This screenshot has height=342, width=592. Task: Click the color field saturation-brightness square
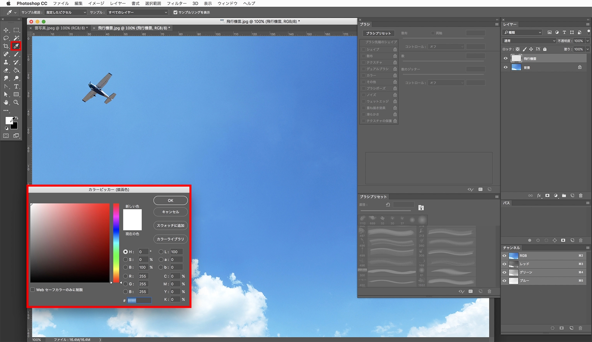point(70,243)
